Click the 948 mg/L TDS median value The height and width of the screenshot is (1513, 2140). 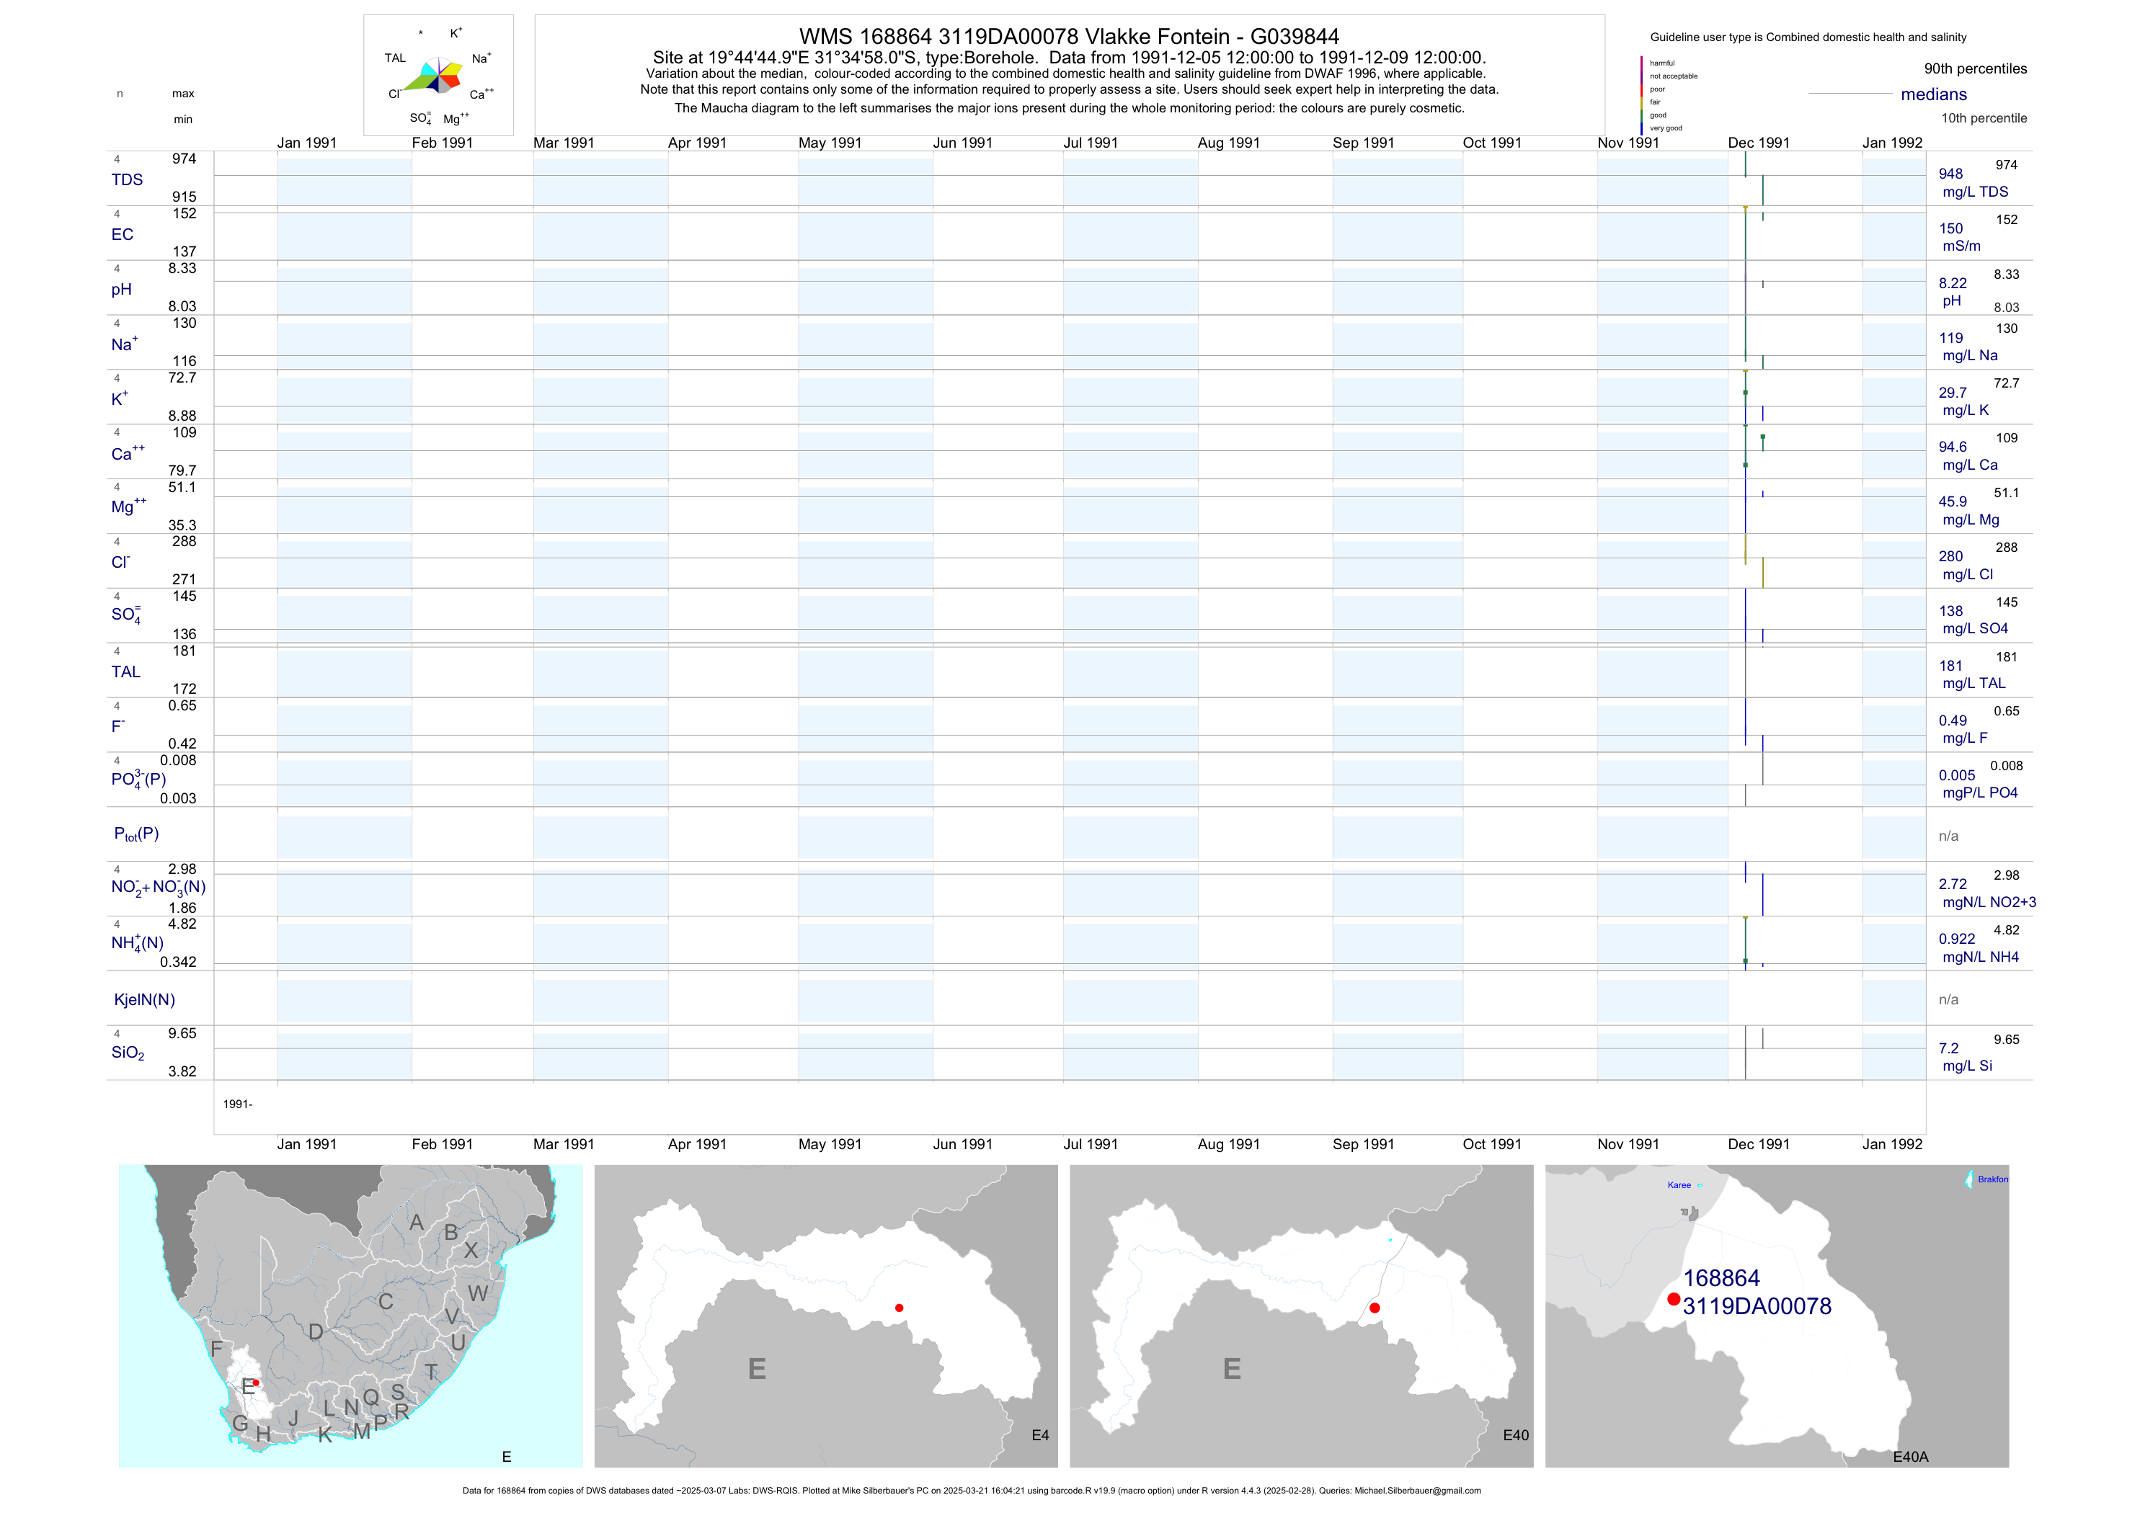pos(1950,174)
